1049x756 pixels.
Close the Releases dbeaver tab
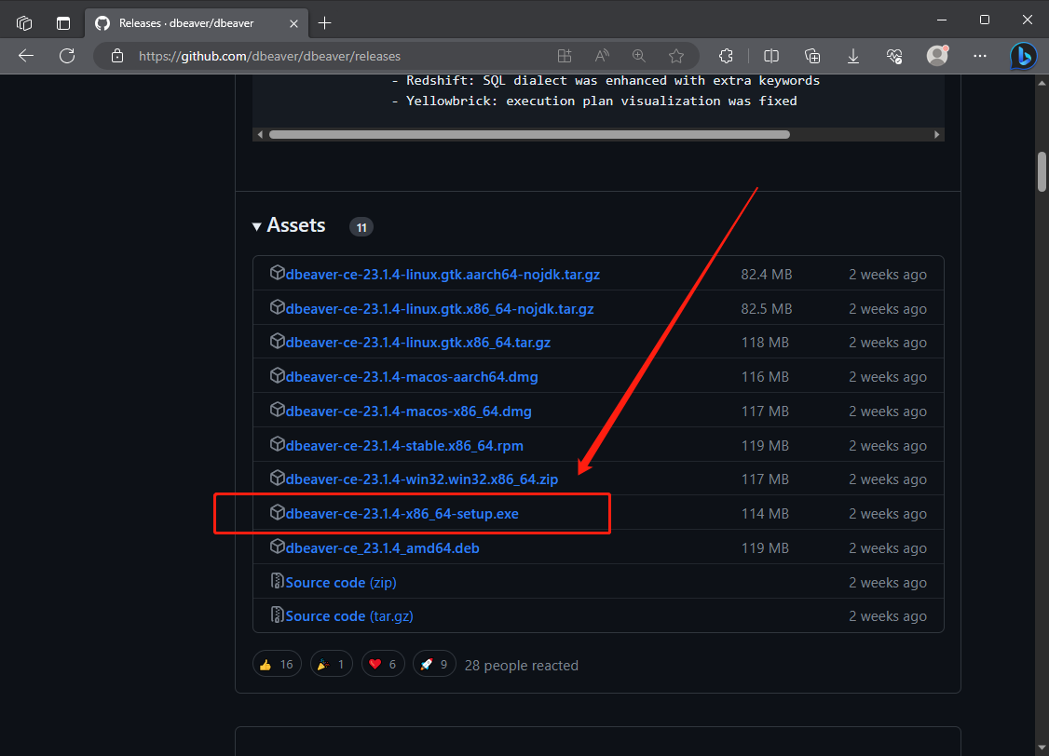[293, 23]
